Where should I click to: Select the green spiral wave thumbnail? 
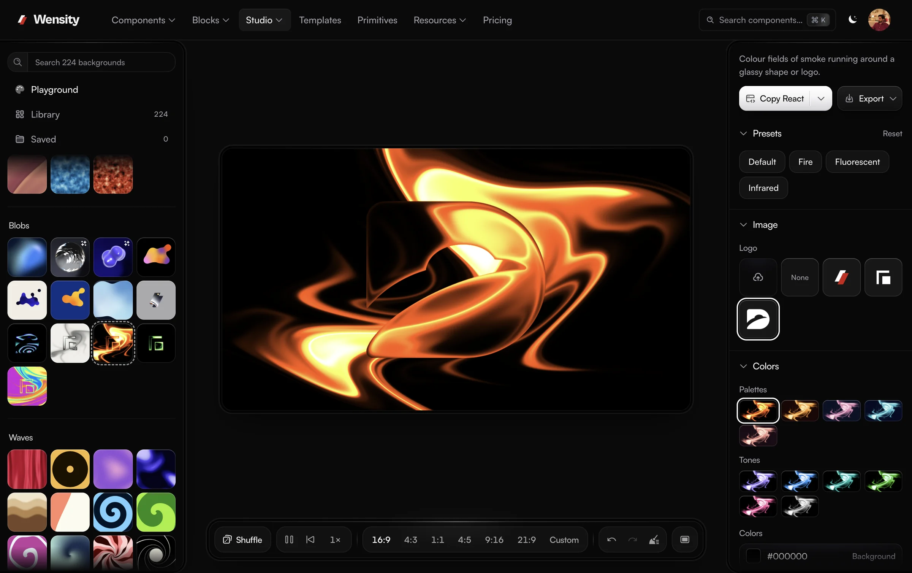[x=156, y=512]
